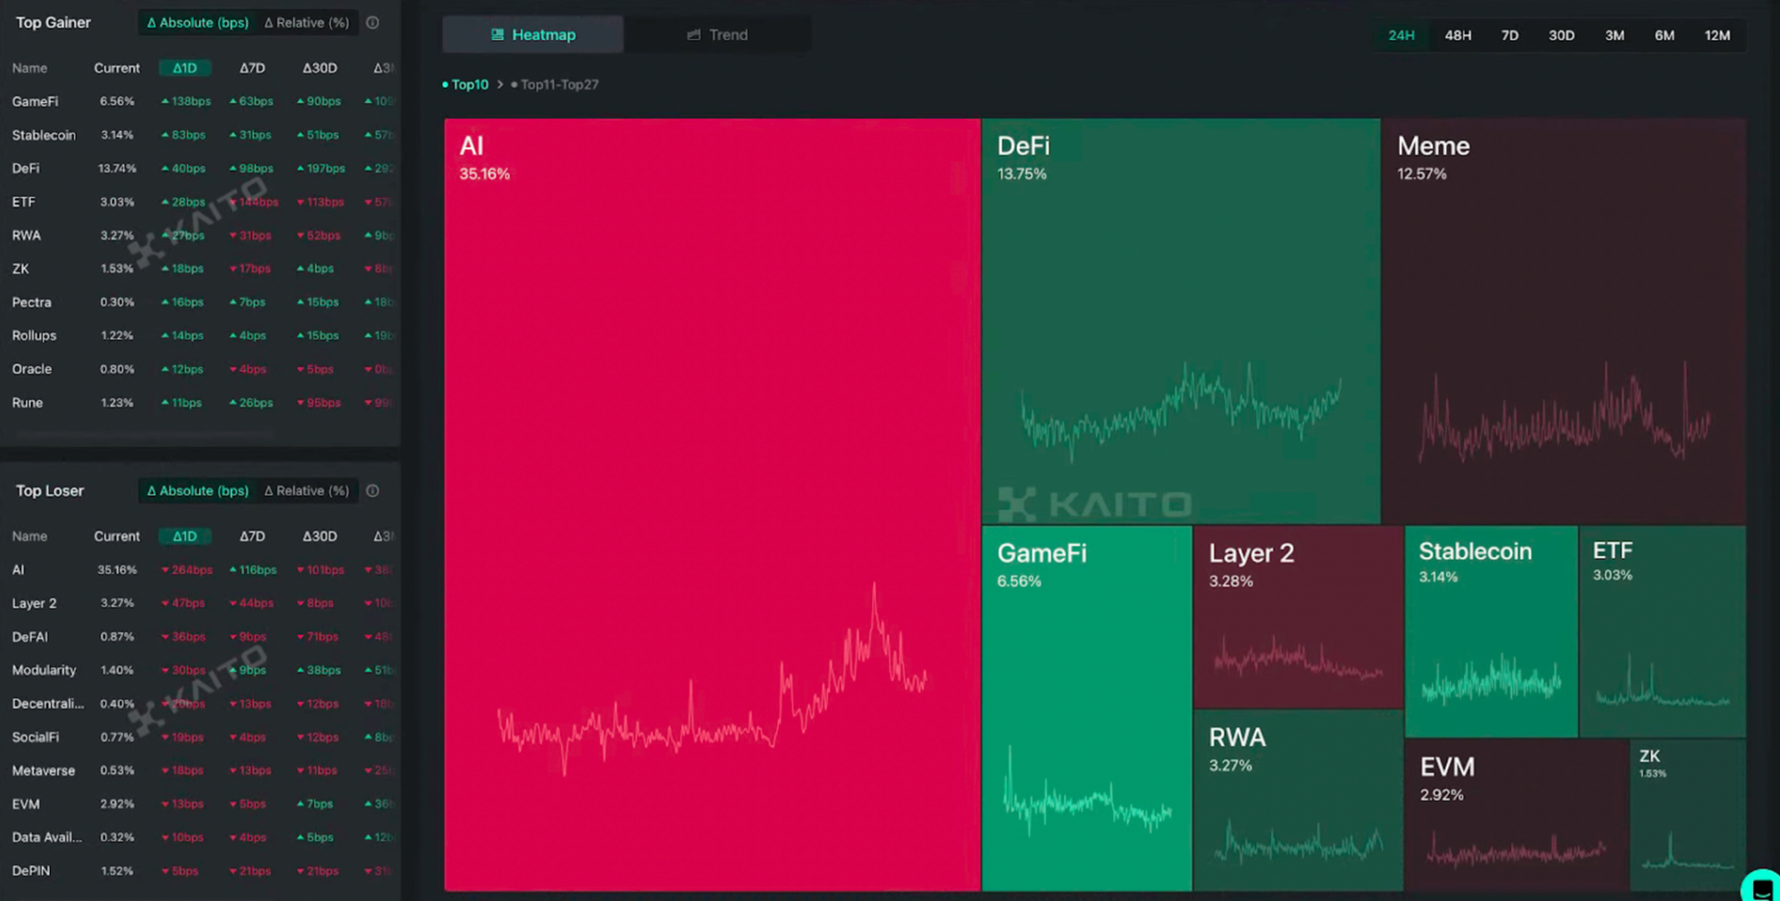The height and width of the screenshot is (901, 1780).
Task: Sort Top Gainer by Δ7D column
Action: click(252, 68)
